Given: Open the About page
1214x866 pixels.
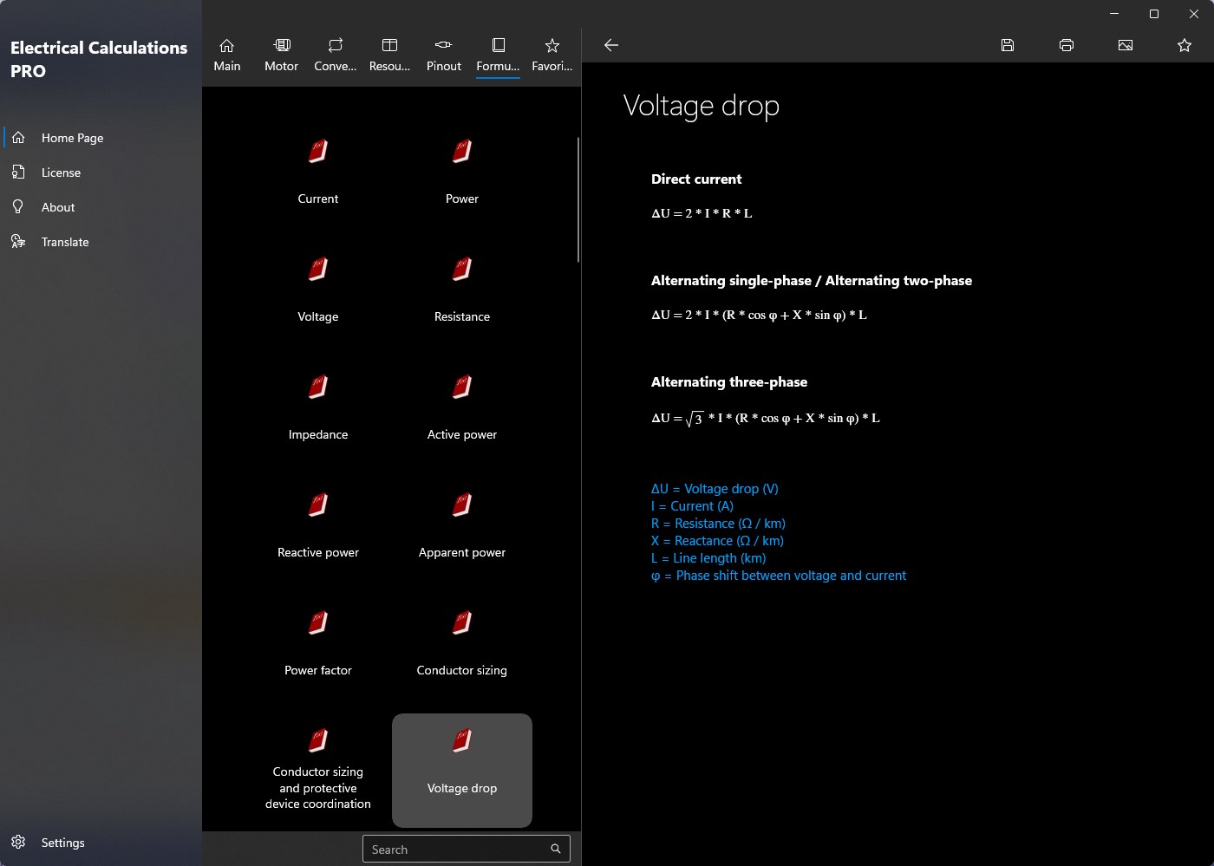Looking at the screenshot, I should pos(101,207).
